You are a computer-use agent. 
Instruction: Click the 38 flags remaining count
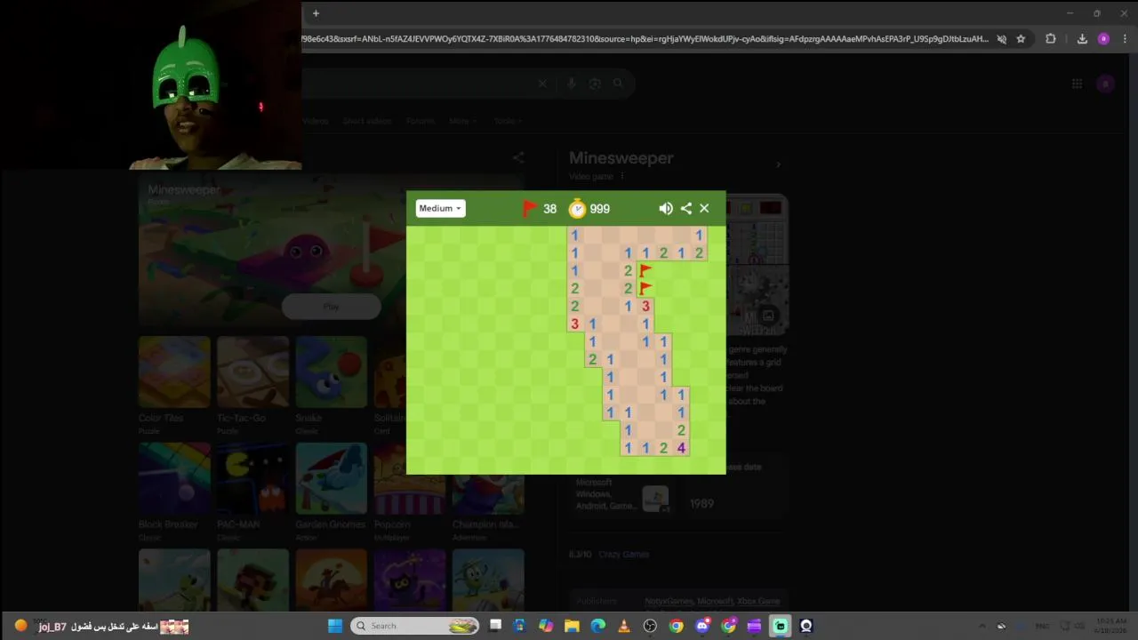point(549,209)
